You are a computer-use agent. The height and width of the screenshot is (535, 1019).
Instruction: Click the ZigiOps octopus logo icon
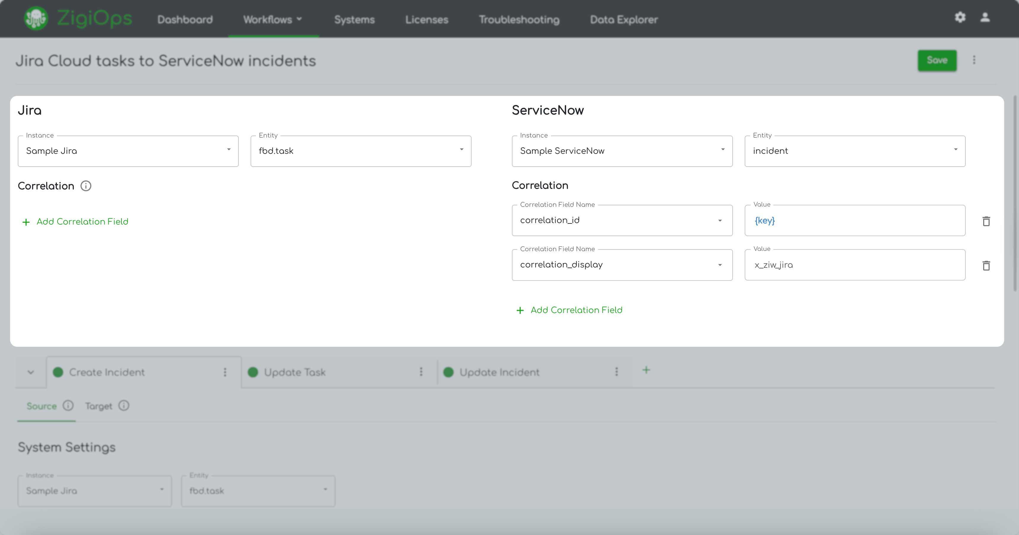(36, 18)
